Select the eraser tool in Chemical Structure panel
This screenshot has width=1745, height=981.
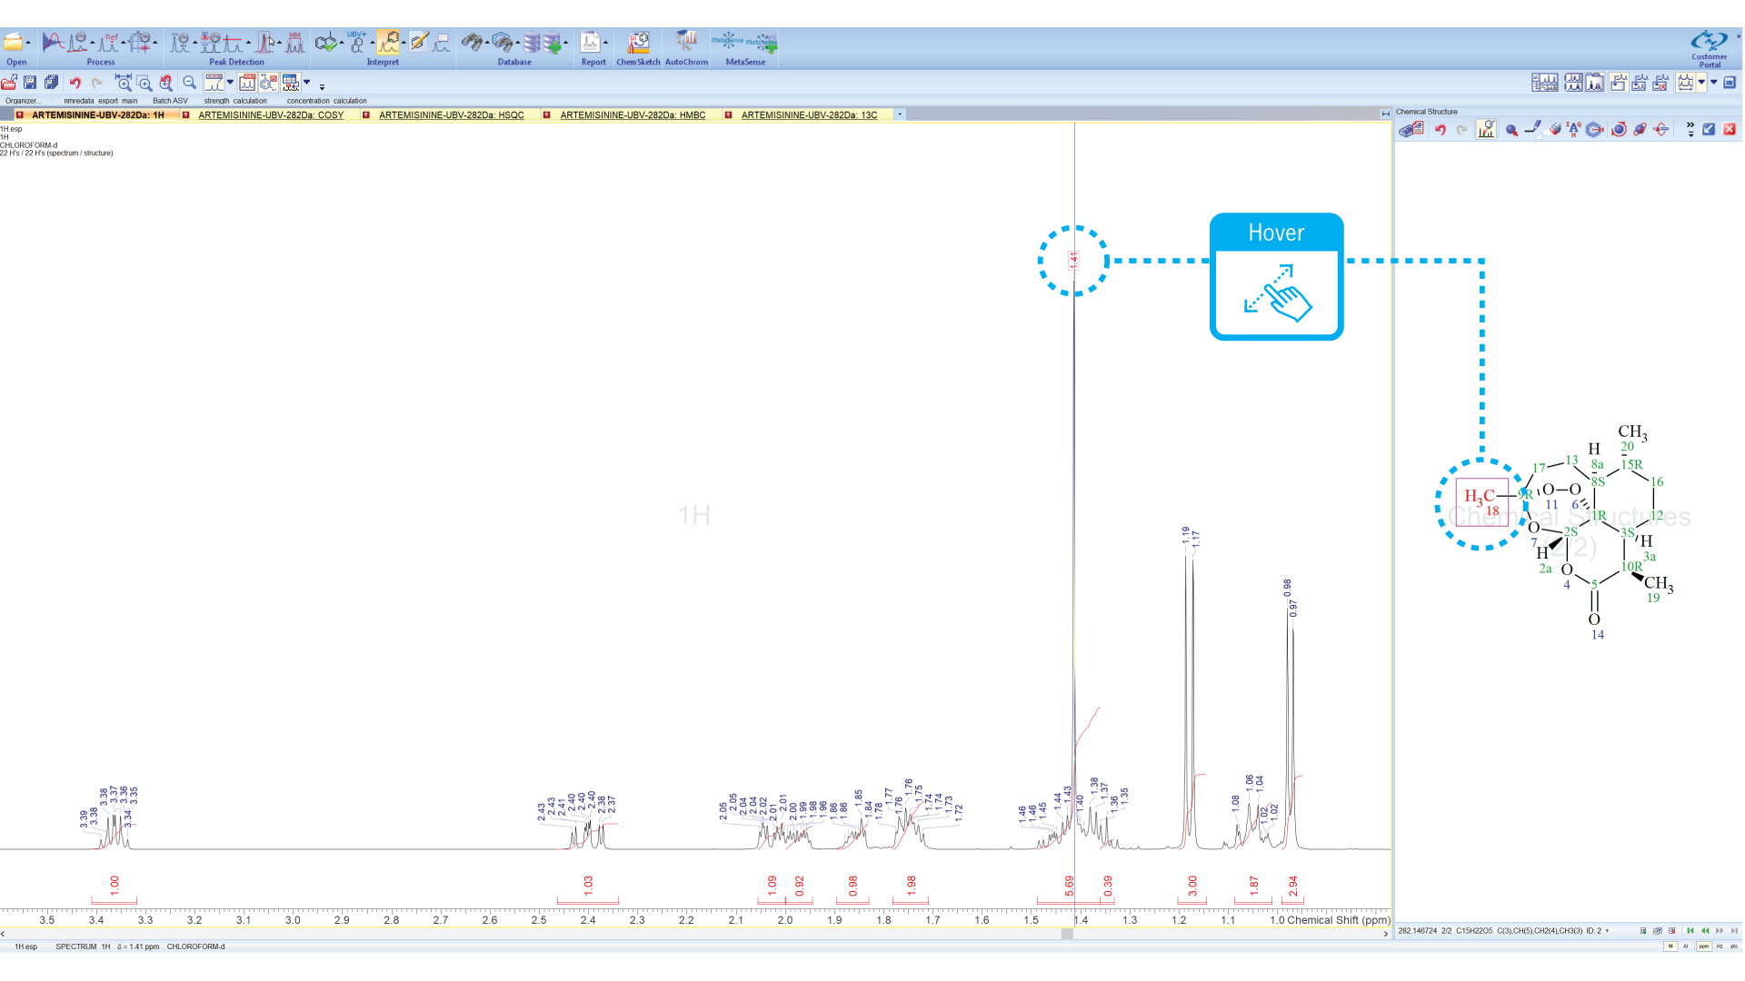pyautogui.click(x=1556, y=130)
